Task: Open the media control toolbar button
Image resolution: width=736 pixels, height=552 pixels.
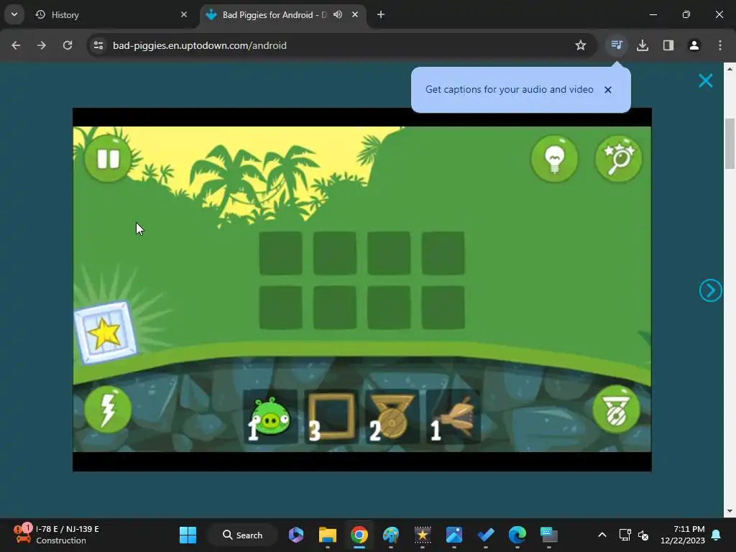Action: [617, 45]
